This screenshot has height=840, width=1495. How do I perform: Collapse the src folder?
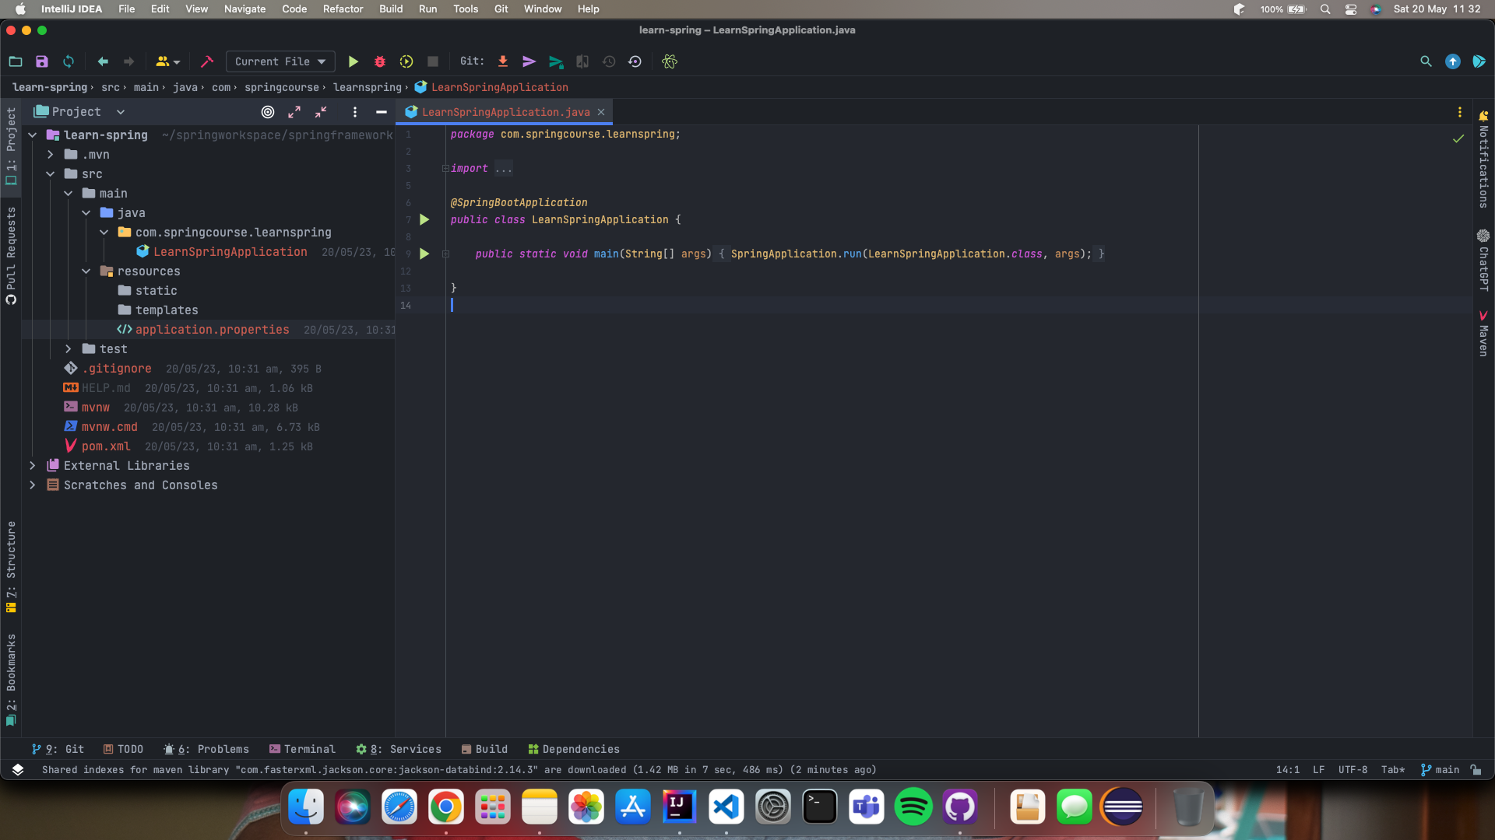[51, 174]
